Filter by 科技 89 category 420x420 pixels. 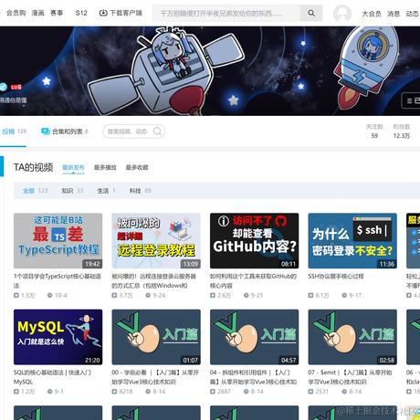click(141, 191)
